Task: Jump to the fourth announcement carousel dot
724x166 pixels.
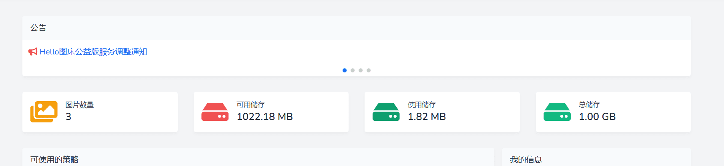Action: pos(369,70)
